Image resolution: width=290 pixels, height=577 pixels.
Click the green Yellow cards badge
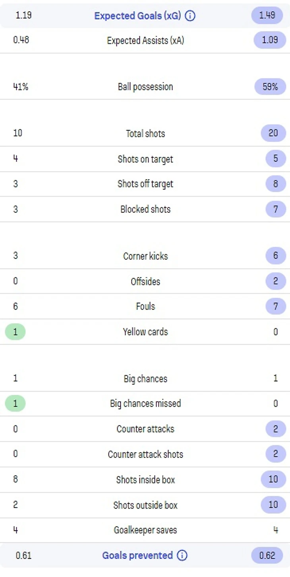tap(15, 332)
